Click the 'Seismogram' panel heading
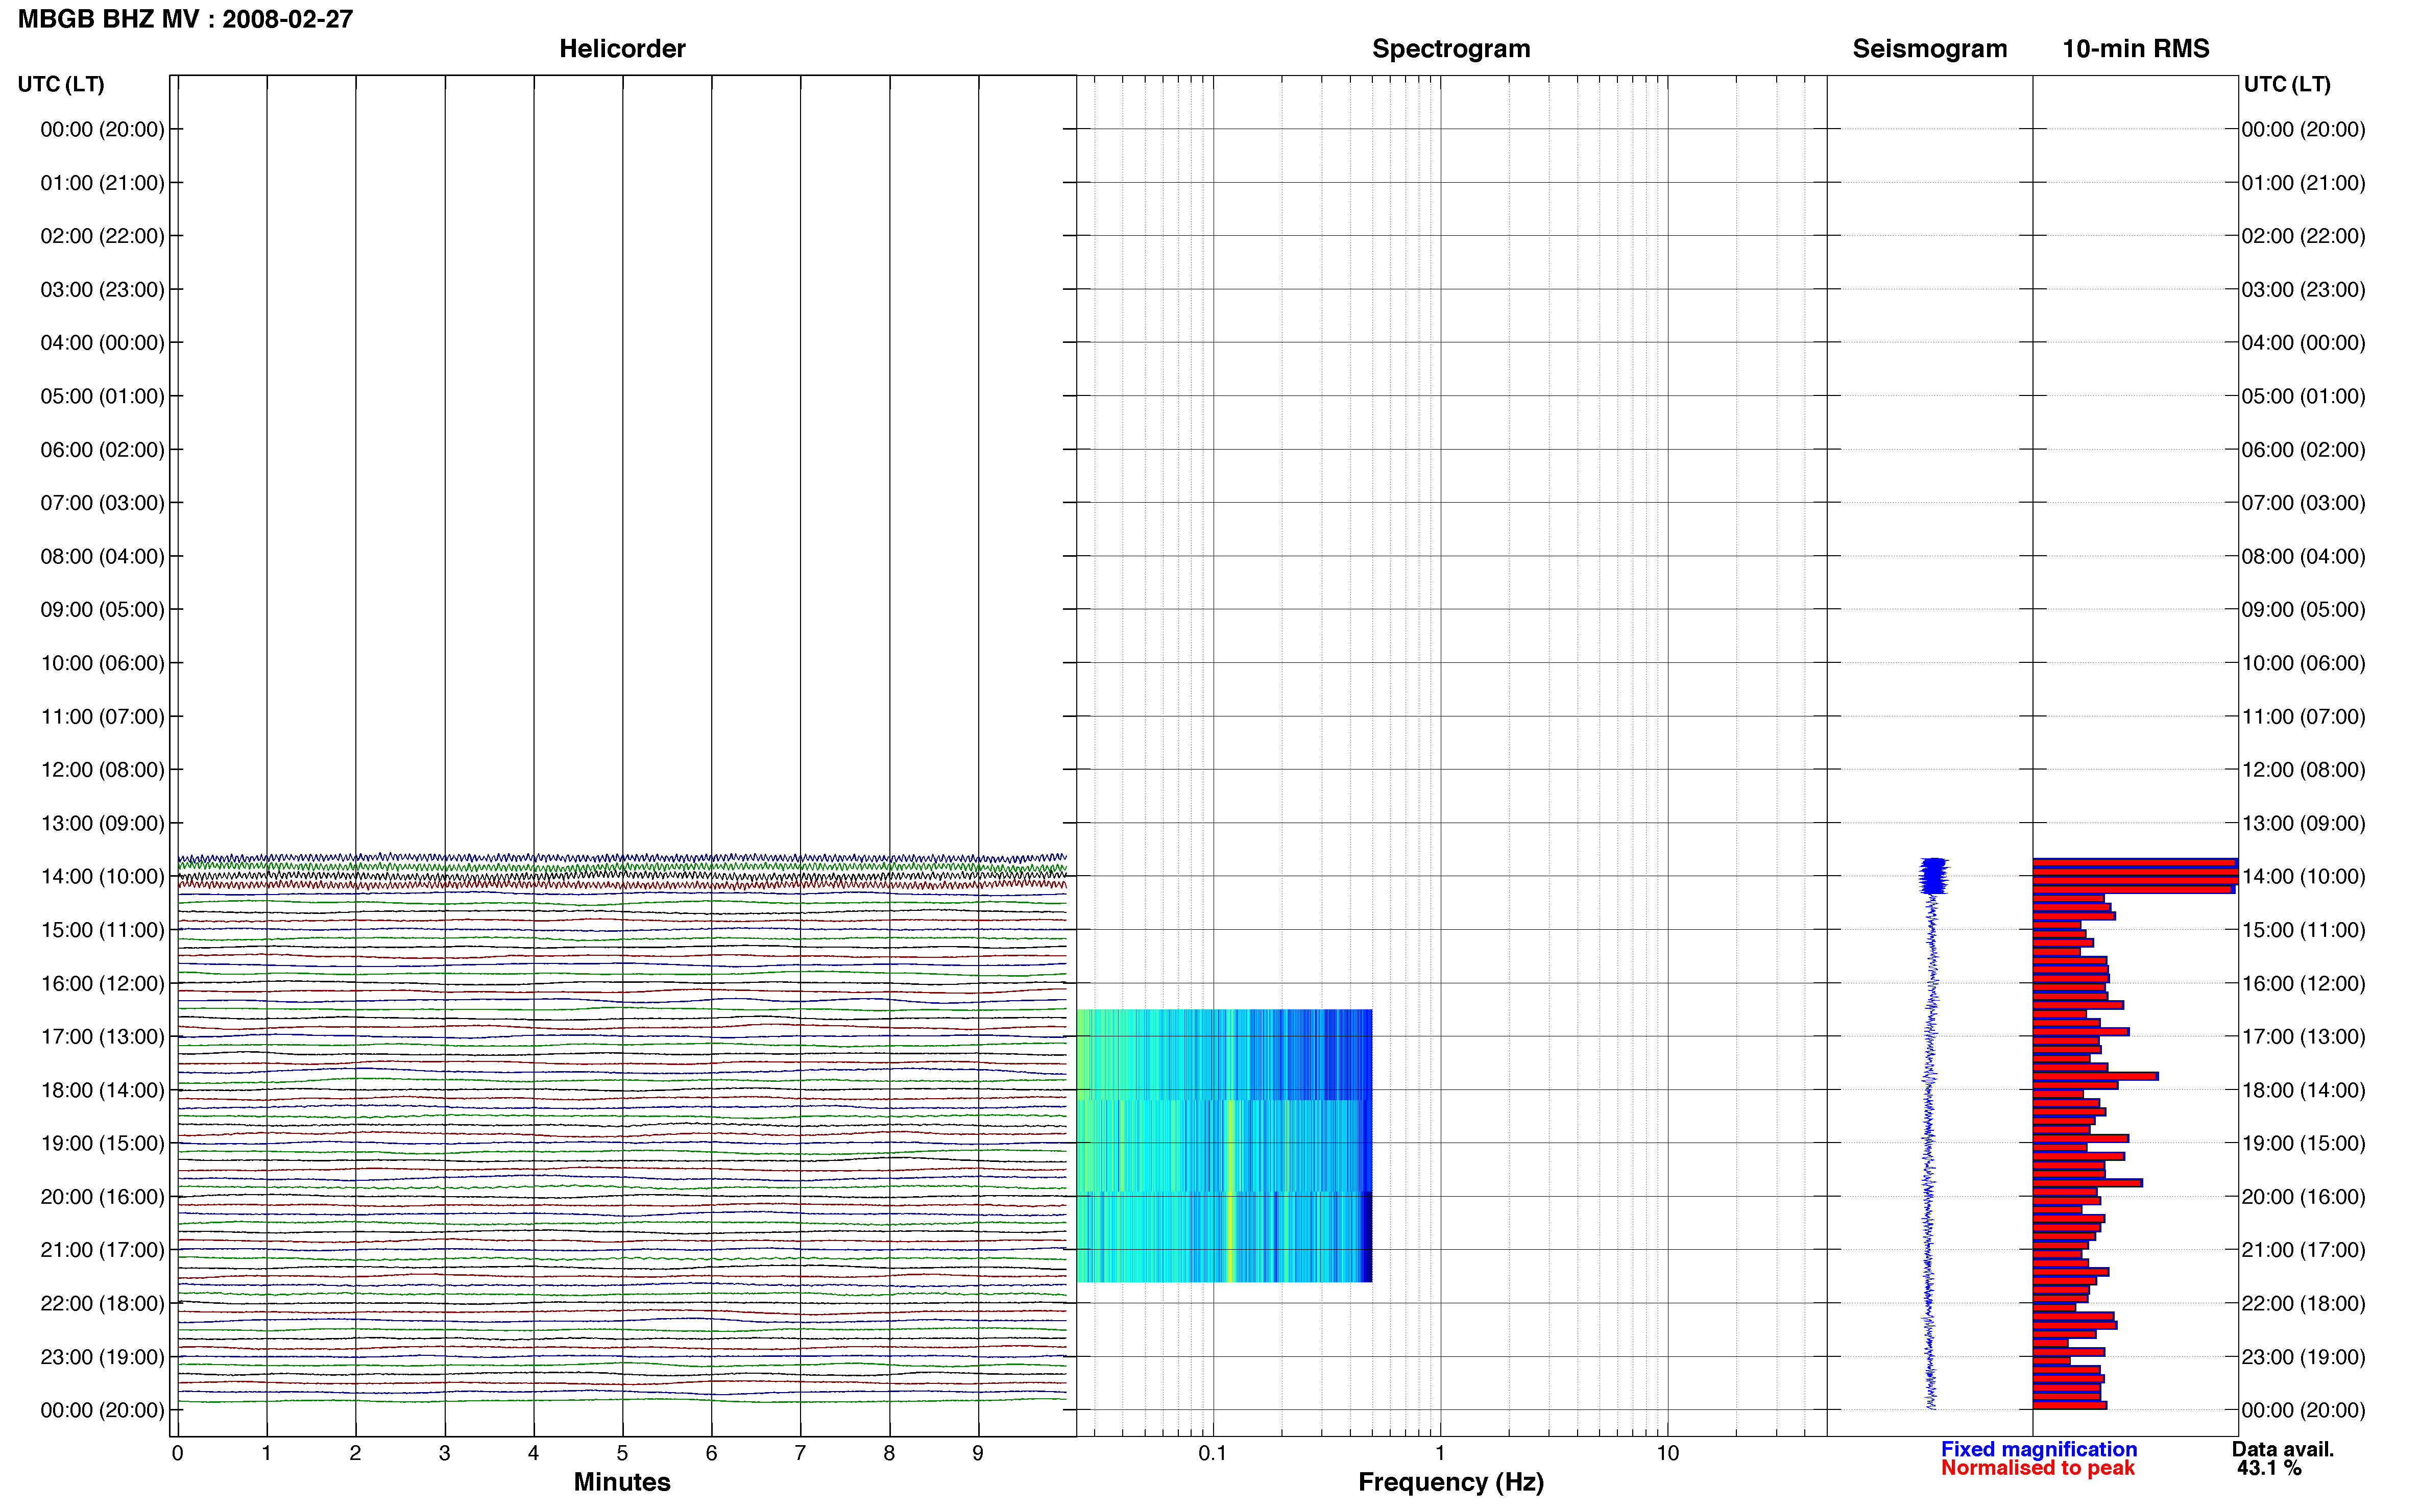Screen dimensions: 2420x1512 (1930, 49)
